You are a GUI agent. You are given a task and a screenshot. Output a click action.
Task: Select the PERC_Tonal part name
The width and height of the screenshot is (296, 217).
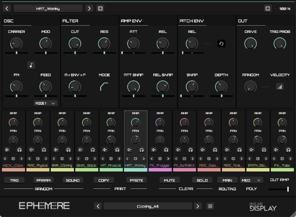click(x=233, y=165)
